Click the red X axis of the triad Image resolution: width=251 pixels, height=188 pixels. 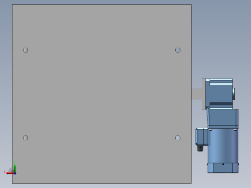10,173
